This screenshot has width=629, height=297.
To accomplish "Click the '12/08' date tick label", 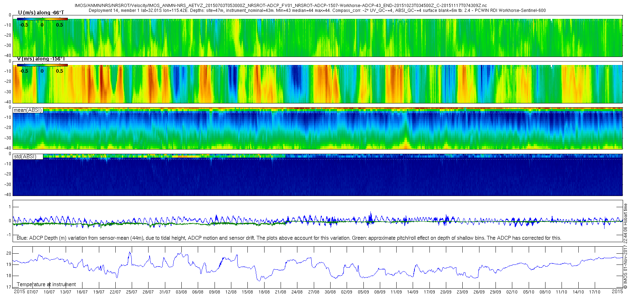I will 231,292.
